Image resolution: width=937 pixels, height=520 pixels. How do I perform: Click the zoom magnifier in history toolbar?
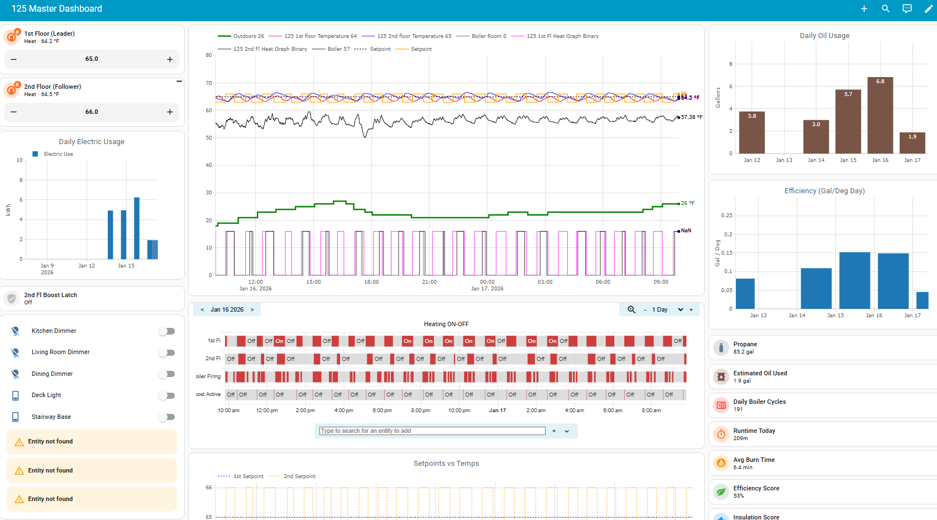[x=632, y=309]
